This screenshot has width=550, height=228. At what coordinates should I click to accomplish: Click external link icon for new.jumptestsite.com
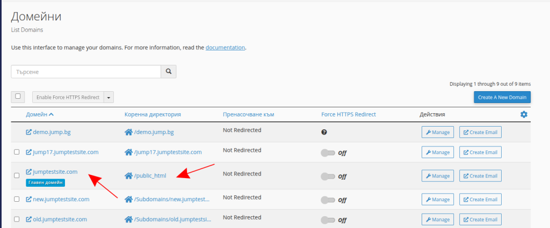29,200
